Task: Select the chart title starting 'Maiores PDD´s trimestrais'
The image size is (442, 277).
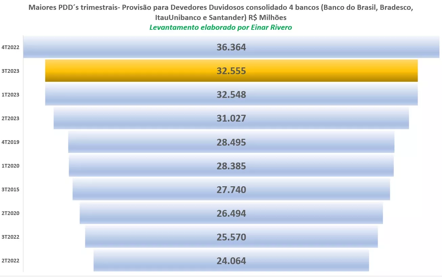Action: (x=221, y=13)
